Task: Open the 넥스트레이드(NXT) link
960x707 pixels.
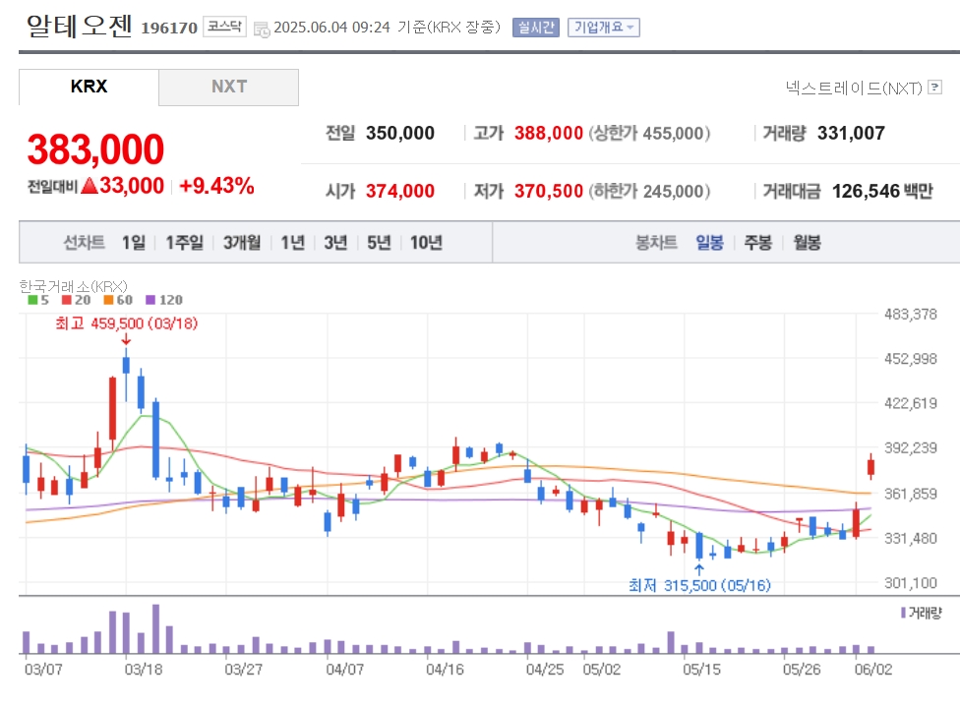Action: 854,88
